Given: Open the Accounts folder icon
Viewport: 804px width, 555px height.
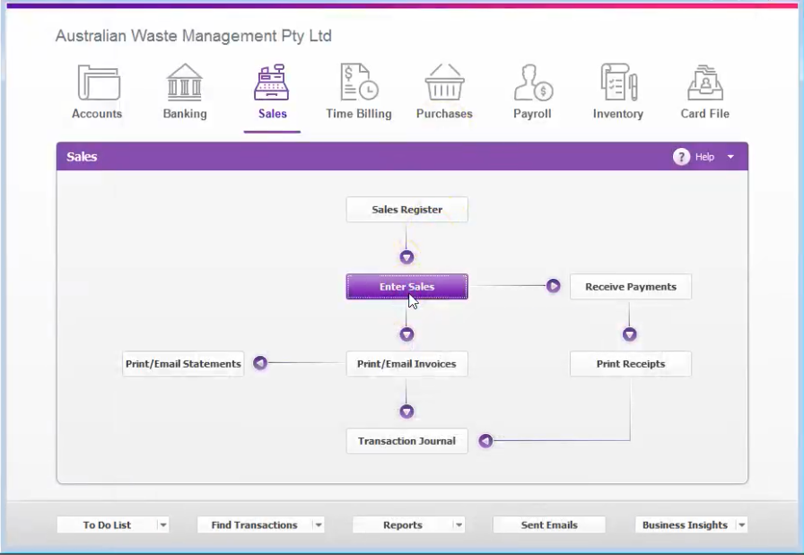Looking at the screenshot, I should pyautogui.click(x=99, y=82).
